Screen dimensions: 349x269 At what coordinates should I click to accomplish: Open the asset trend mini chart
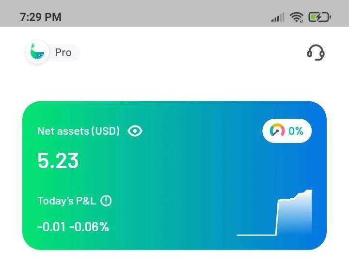[274, 213]
